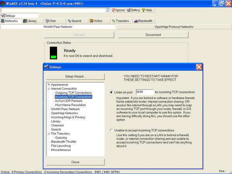Click the Setup Wizard button
232x174 pixels.
(x=75, y=77)
